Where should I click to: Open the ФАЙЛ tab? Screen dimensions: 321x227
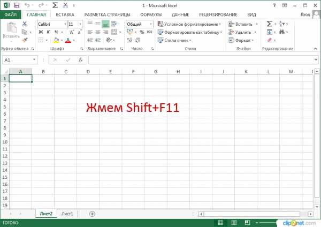pyautogui.click(x=11, y=14)
